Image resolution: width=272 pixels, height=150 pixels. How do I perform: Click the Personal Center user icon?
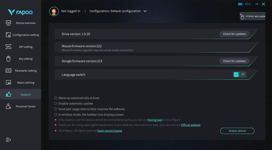(8, 106)
